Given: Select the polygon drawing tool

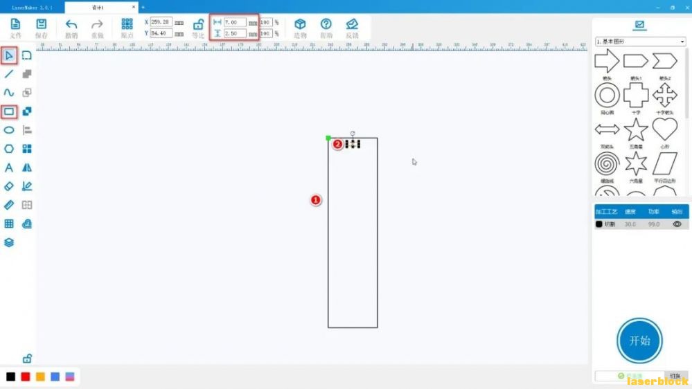Looking at the screenshot, I should pyautogui.click(x=9, y=149).
